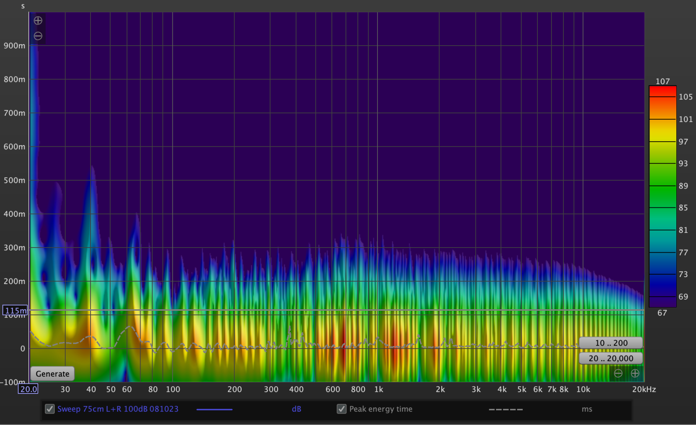This screenshot has height=425, width=696.
Task: Zoom in on the horizontal frequency axis
Action: click(x=635, y=373)
